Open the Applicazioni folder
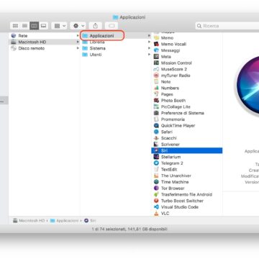The height and width of the screenshot is (259, 259). pos(102,36)
